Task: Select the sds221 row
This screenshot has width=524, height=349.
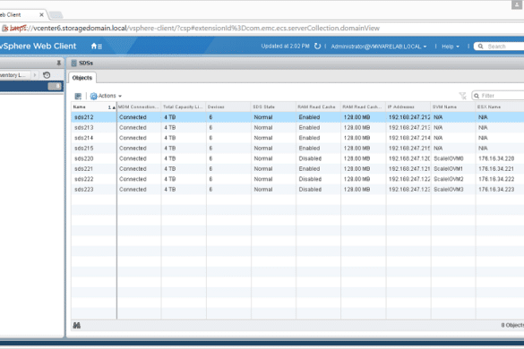Action: pos(297,169)
